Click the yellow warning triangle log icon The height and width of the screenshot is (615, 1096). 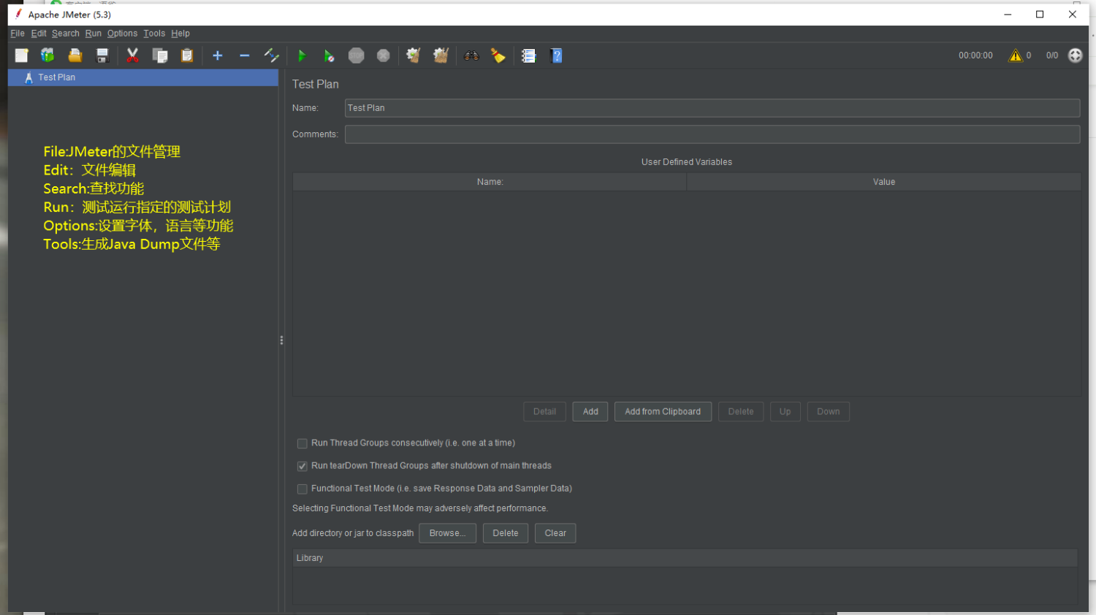click(x=1016, y=56)
